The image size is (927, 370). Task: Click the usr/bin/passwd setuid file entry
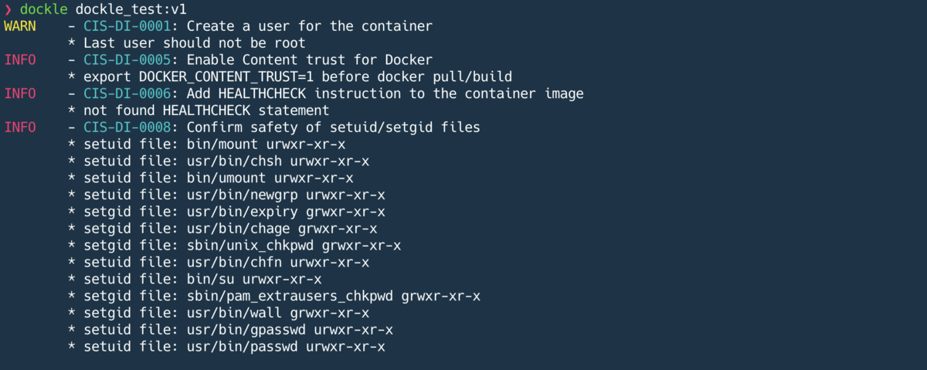click(x=226, y=347)
